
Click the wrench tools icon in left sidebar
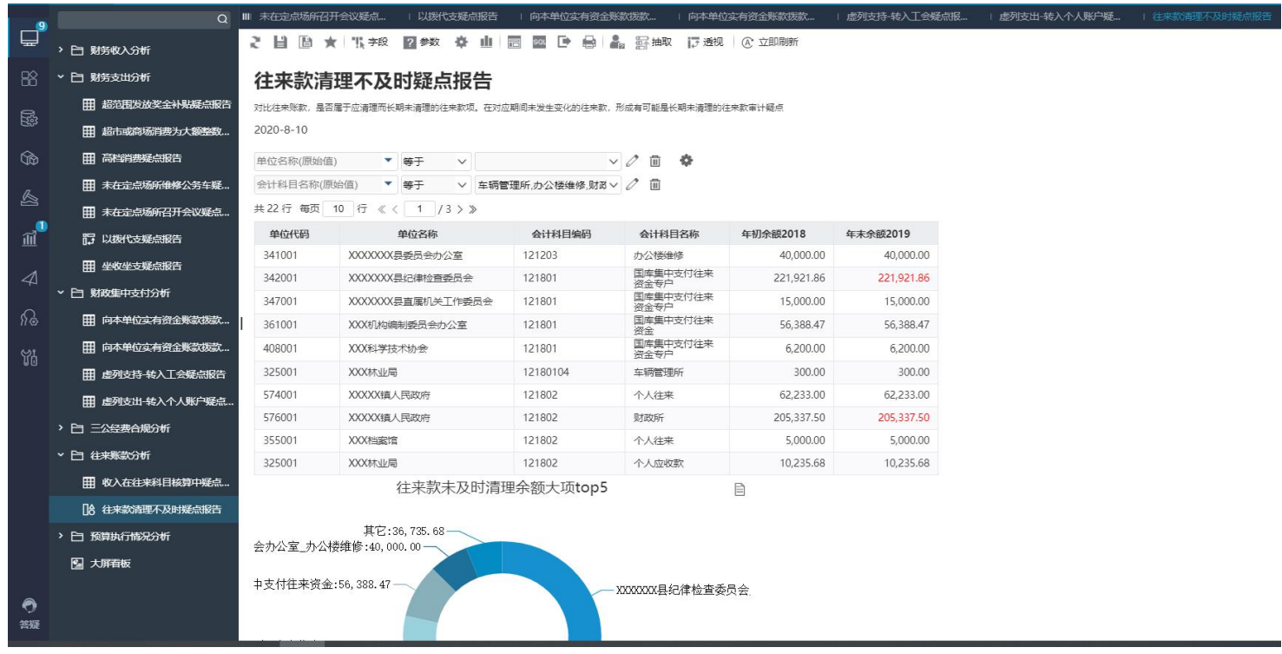[29, 358]
